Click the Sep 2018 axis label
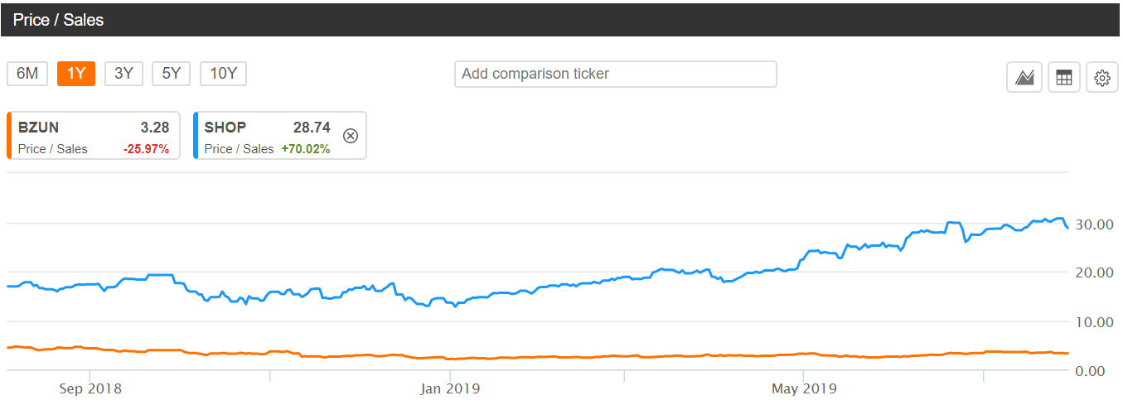Viewport: 1123px width, 410px height. 90,388
